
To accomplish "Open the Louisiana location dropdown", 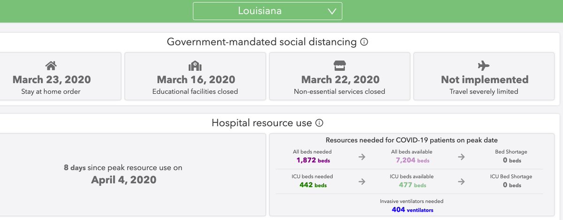I will point(267,11).
